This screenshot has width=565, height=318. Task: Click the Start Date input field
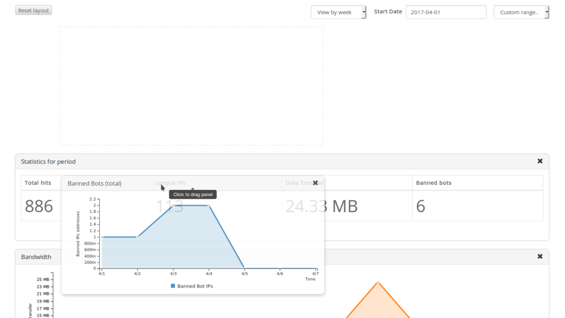[446, 12]
